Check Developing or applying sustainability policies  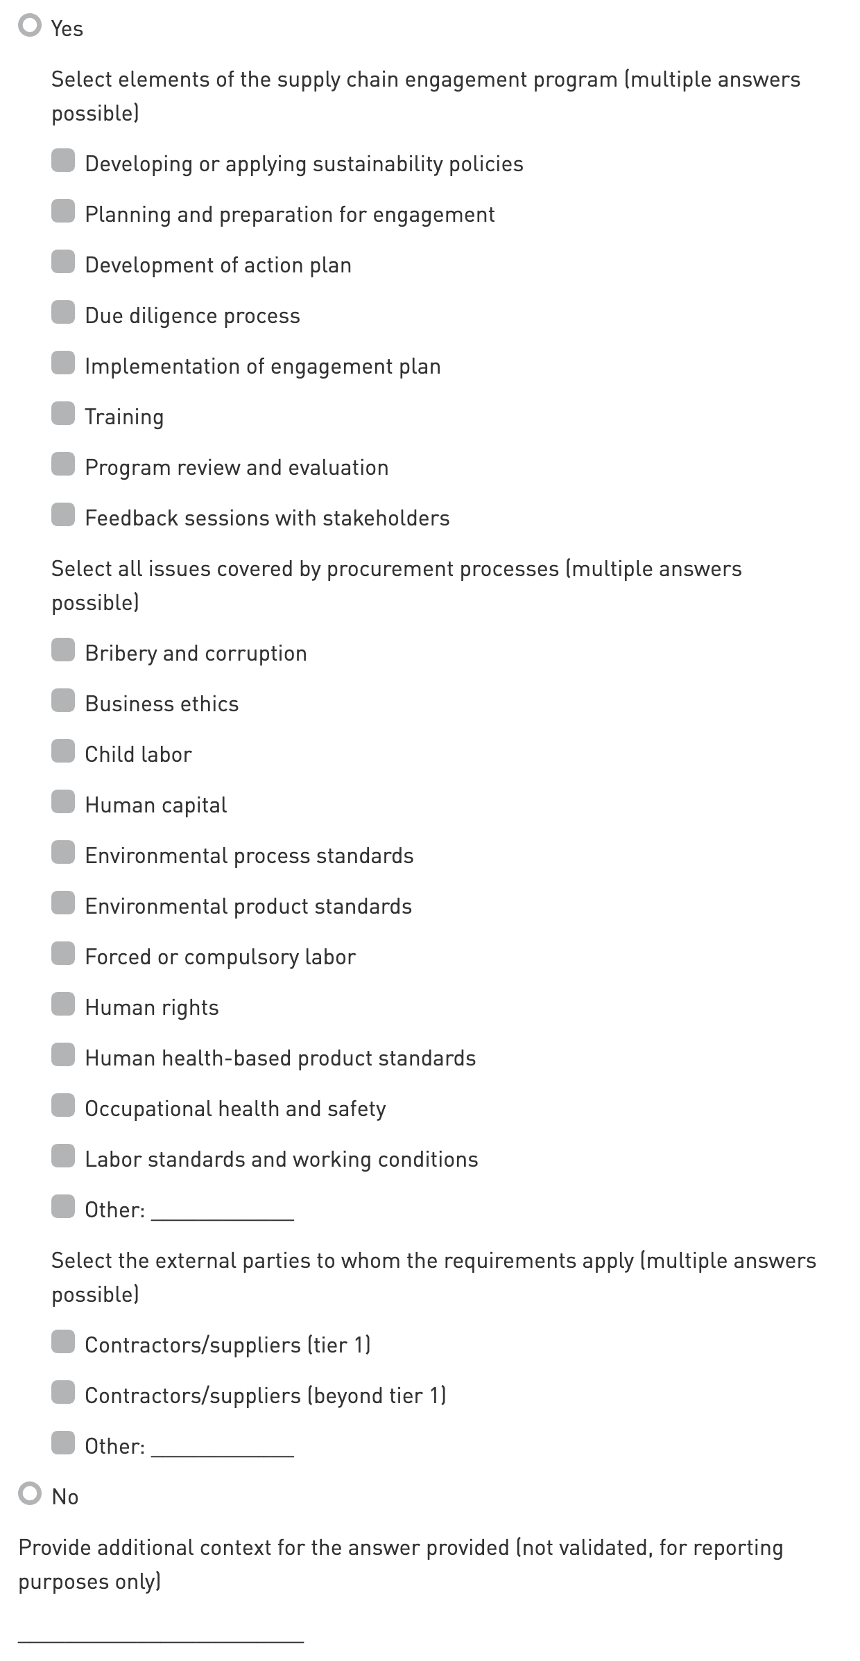(63, 162)
